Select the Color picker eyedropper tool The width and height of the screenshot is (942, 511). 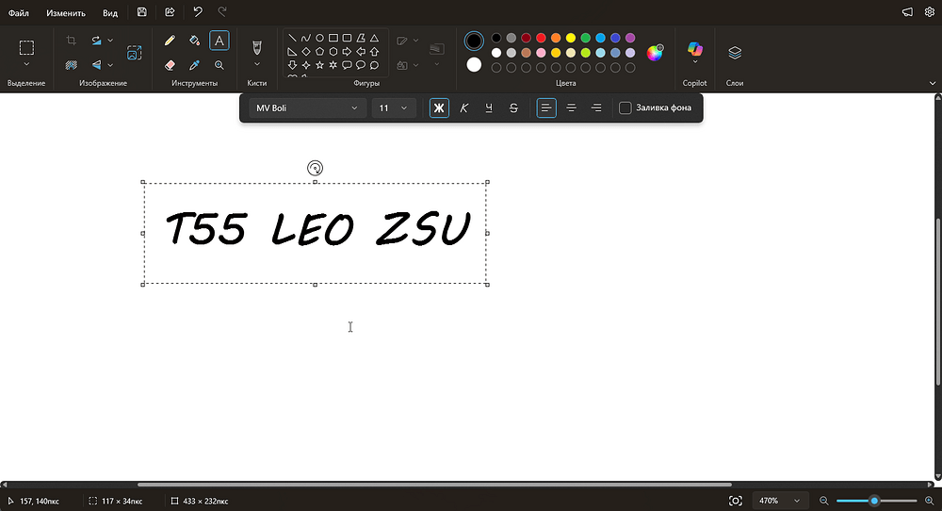(x=194, y=65)
